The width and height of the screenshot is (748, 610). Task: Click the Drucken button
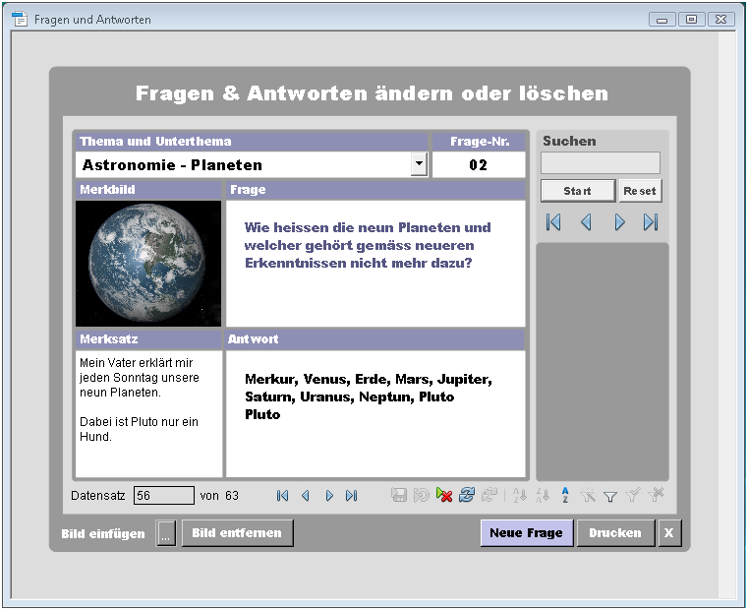(x=615, y=533)
